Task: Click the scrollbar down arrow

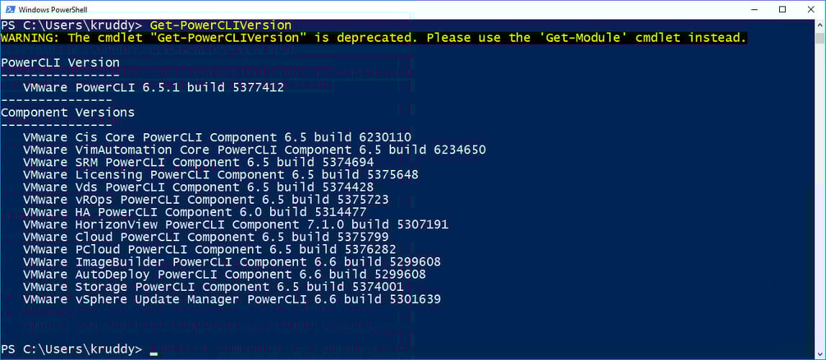Action: coord(820,354)
